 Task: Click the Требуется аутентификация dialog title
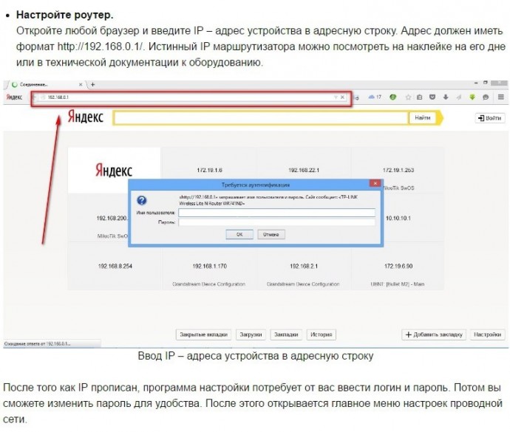(255, 185)
